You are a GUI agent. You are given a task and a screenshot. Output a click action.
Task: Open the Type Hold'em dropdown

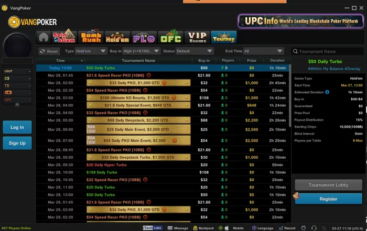click(91, 51)
